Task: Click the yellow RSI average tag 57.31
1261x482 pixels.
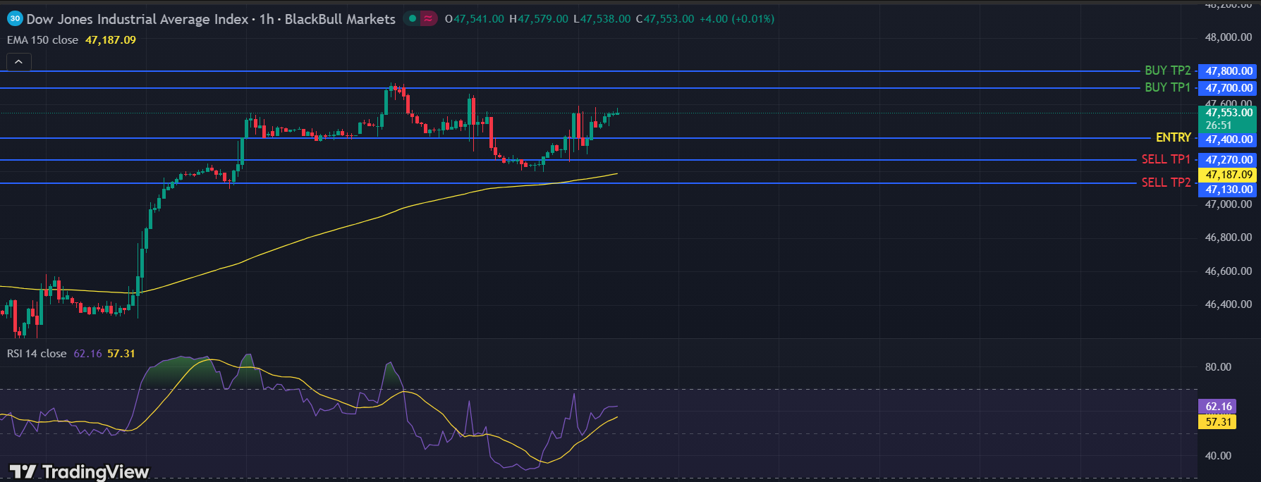Action: (1219, 422)
